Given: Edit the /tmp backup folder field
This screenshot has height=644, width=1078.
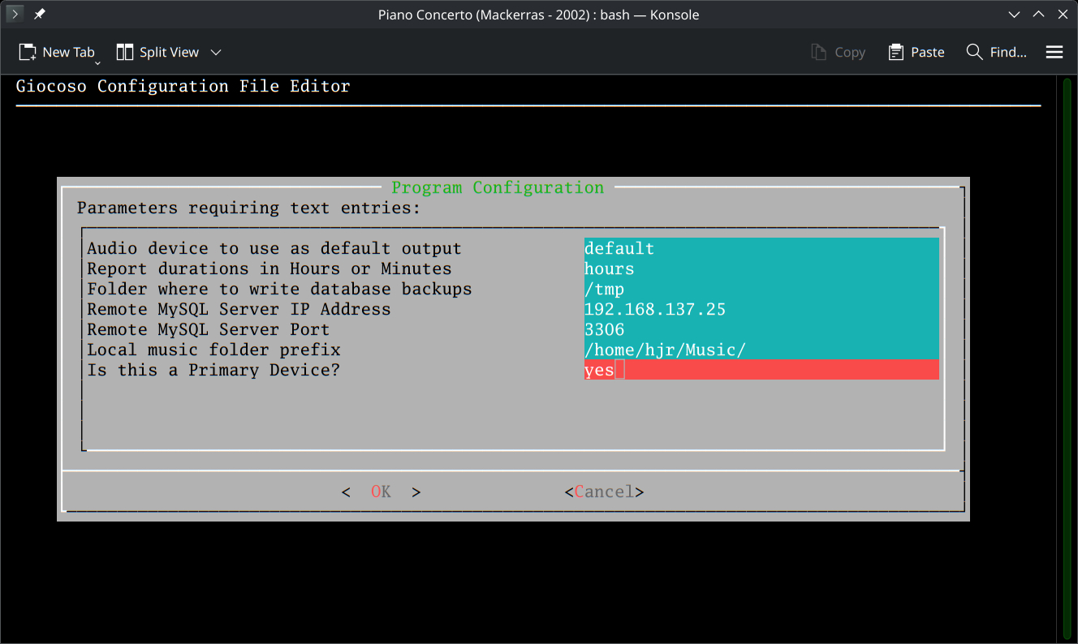Looking at the screenshot, I should (761, 289).
